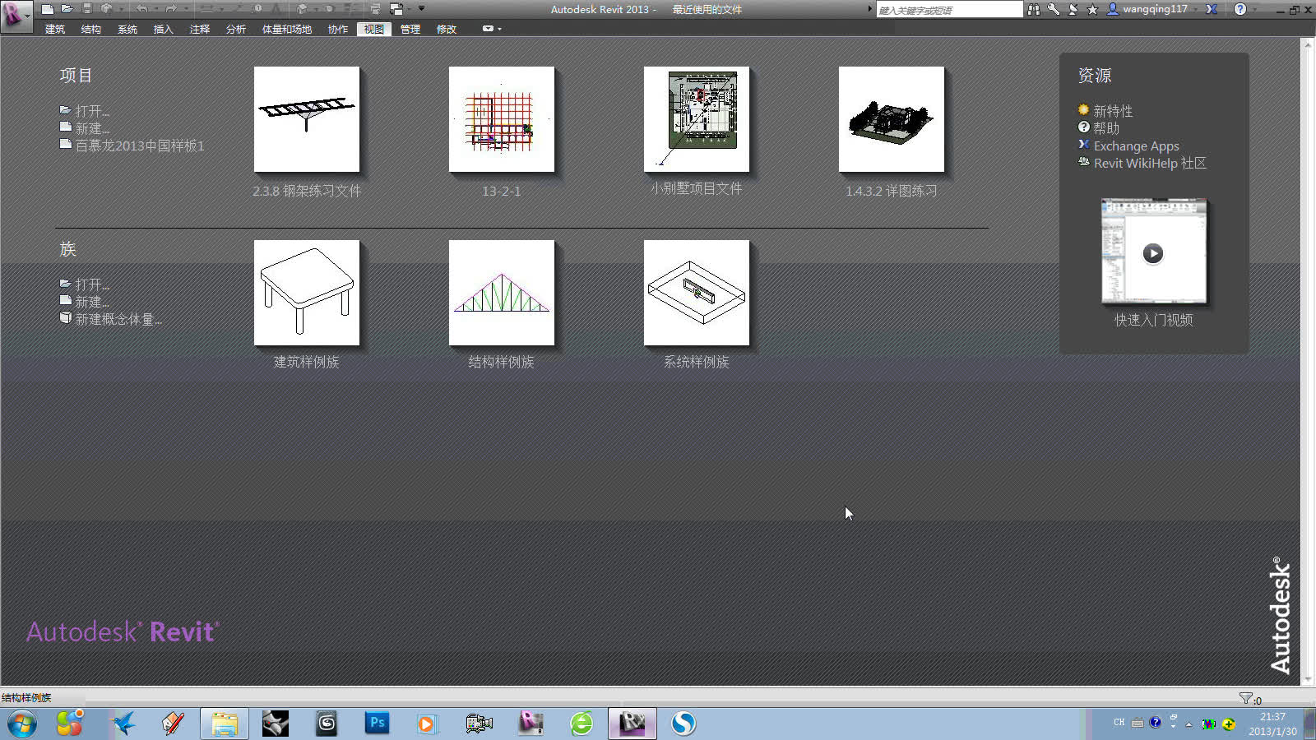Viewport: 1316px width, 740px height.
Task: Expand the Help dropdown arrow beside question mark
Action: pos(1254,9)
